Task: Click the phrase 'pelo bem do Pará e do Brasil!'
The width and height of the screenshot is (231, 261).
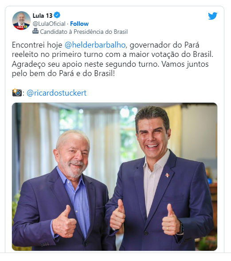Action: [x=63, y=73]
